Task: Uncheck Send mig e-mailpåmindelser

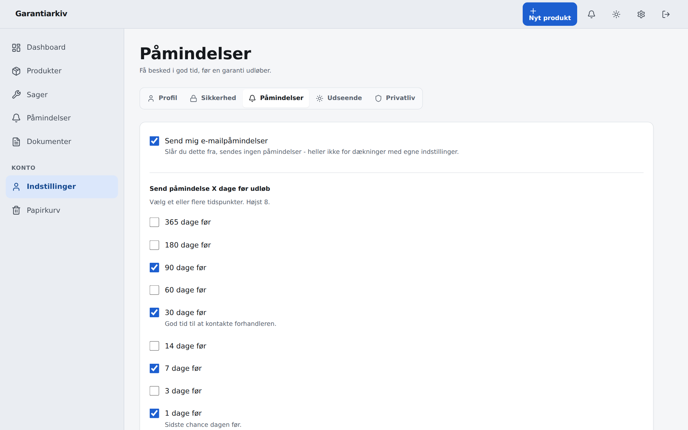Action: [x=154, y=141]
